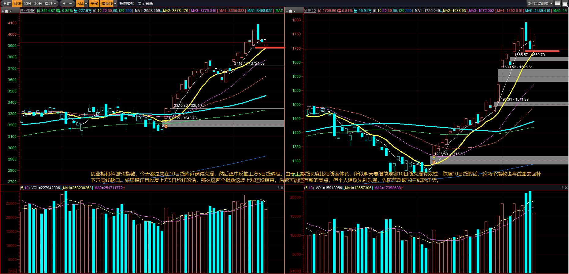
Task: Open help for left volume indicator
Action: click(x=278, y=188)
